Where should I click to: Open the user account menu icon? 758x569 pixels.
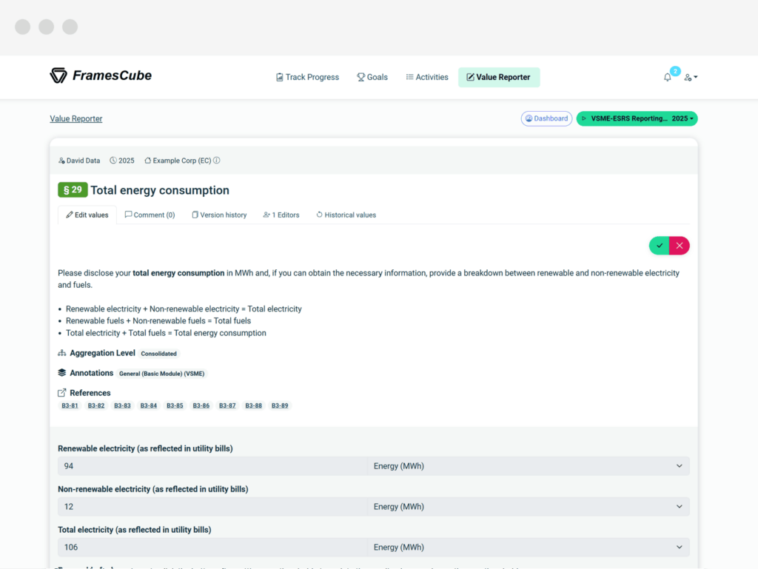point(691,77)
